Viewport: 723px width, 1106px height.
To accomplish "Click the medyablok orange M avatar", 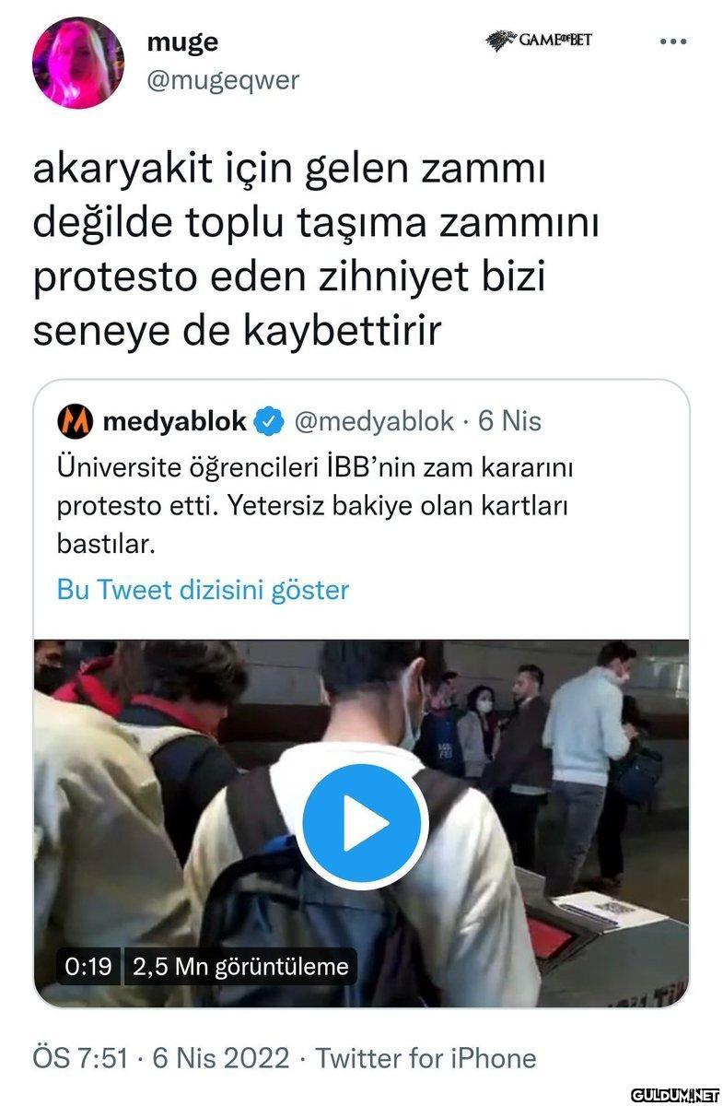I will point(76,422).
